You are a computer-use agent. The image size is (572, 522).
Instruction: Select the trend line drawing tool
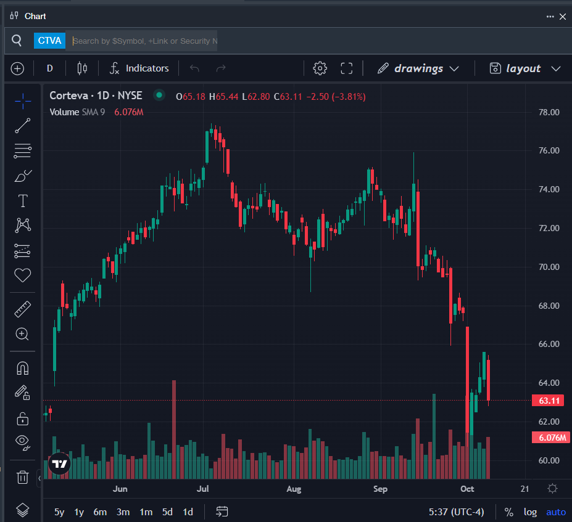coord(23,126)
